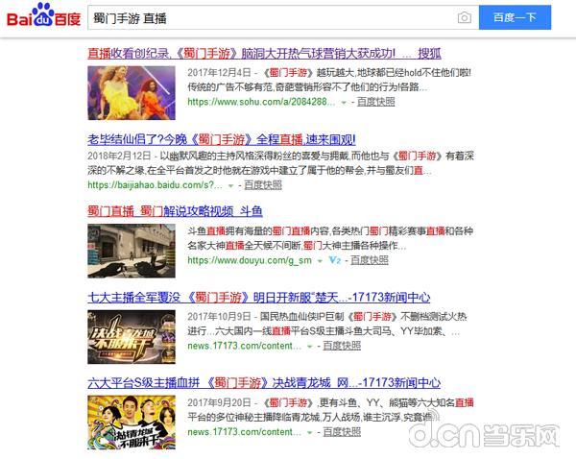This screenshot has height=459, width=576.
Task: Click 17173 URL under 七大主播 result
Action: (x=244, y=347)
